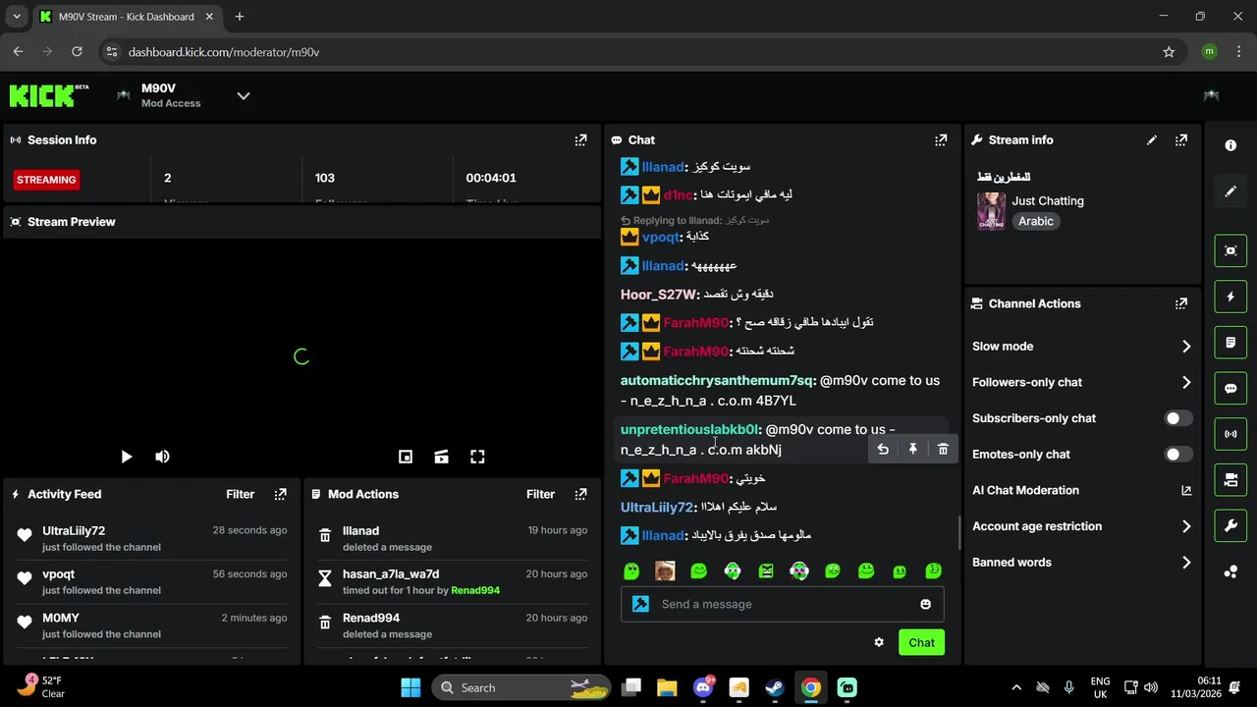This screenshot has width=1257, height=707.
Task: Pop out the Stream info panel
Action: (1181, 140)
